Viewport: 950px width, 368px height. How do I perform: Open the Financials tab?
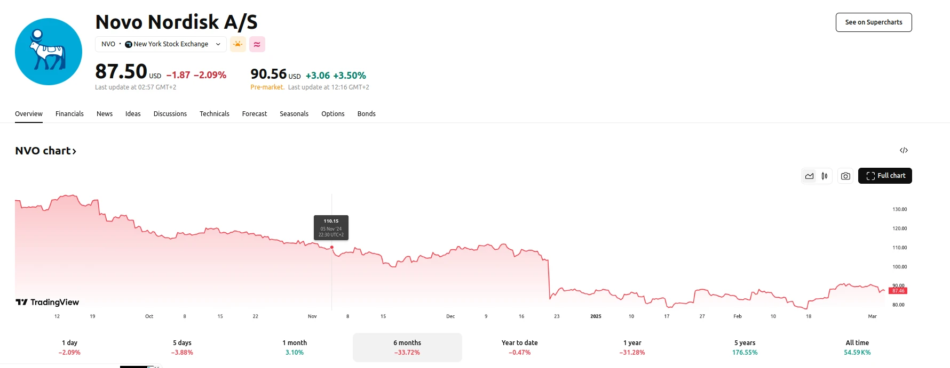tap(69, 114)
